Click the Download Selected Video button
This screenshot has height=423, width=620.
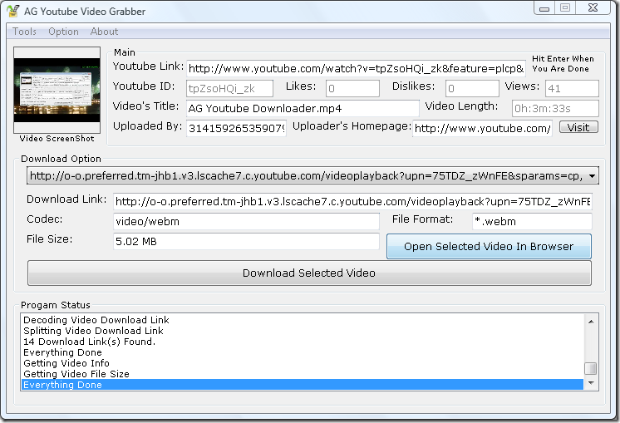click(309, 273)
